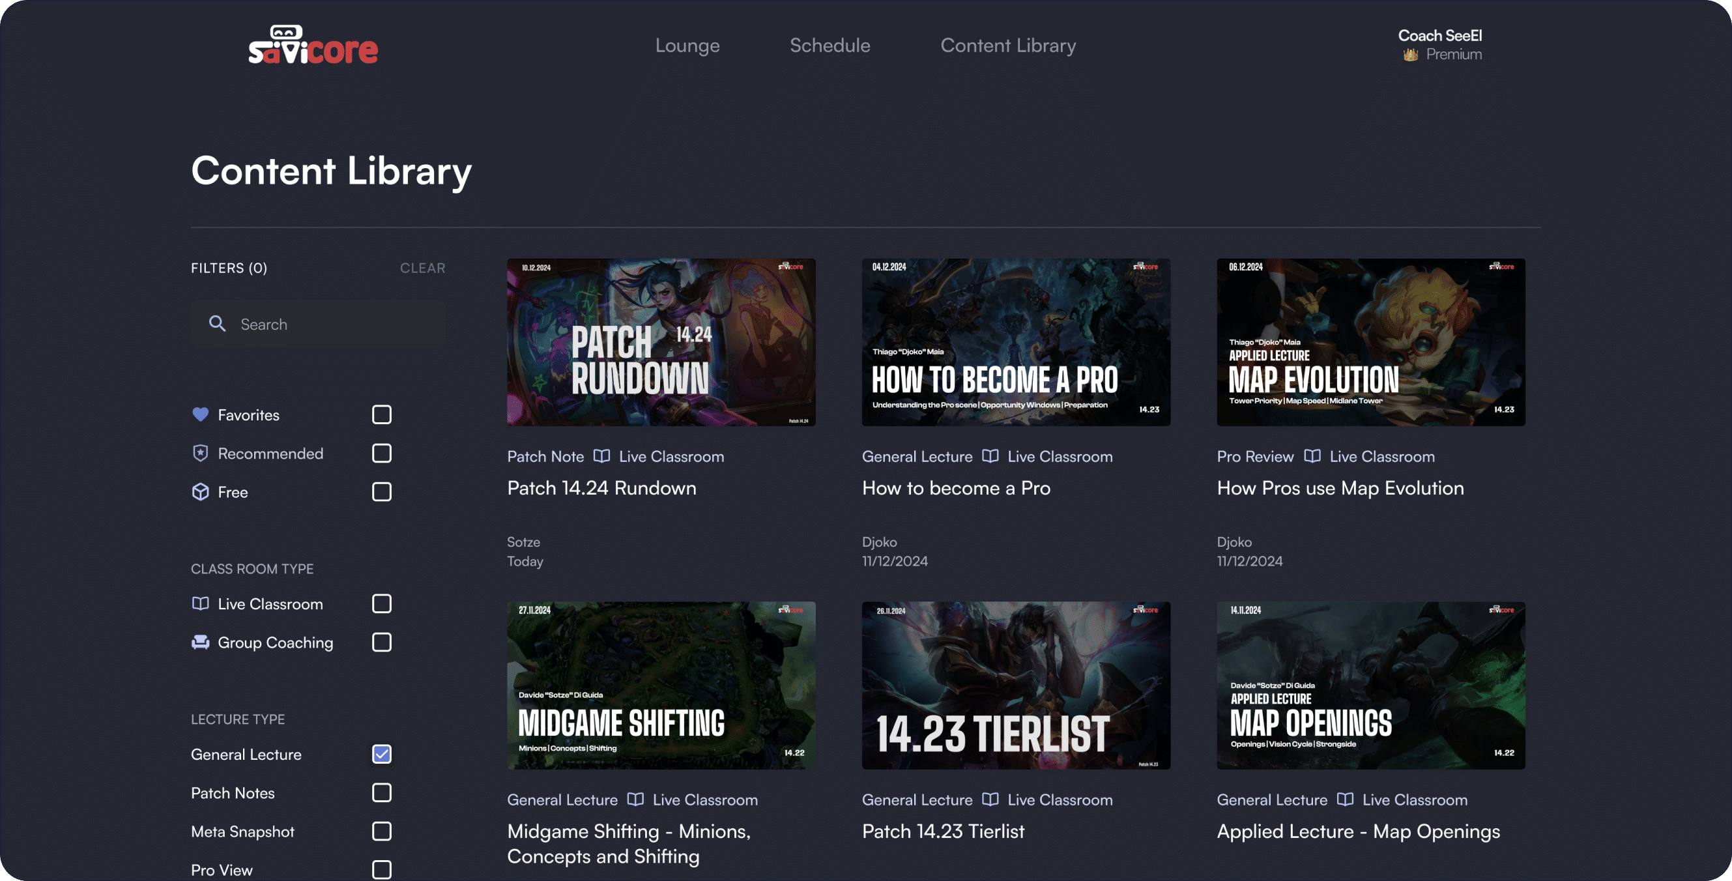Enable the Favorites filter checkbox
Viewport: 1732px width, 881px height.
[x=381, y=414]
